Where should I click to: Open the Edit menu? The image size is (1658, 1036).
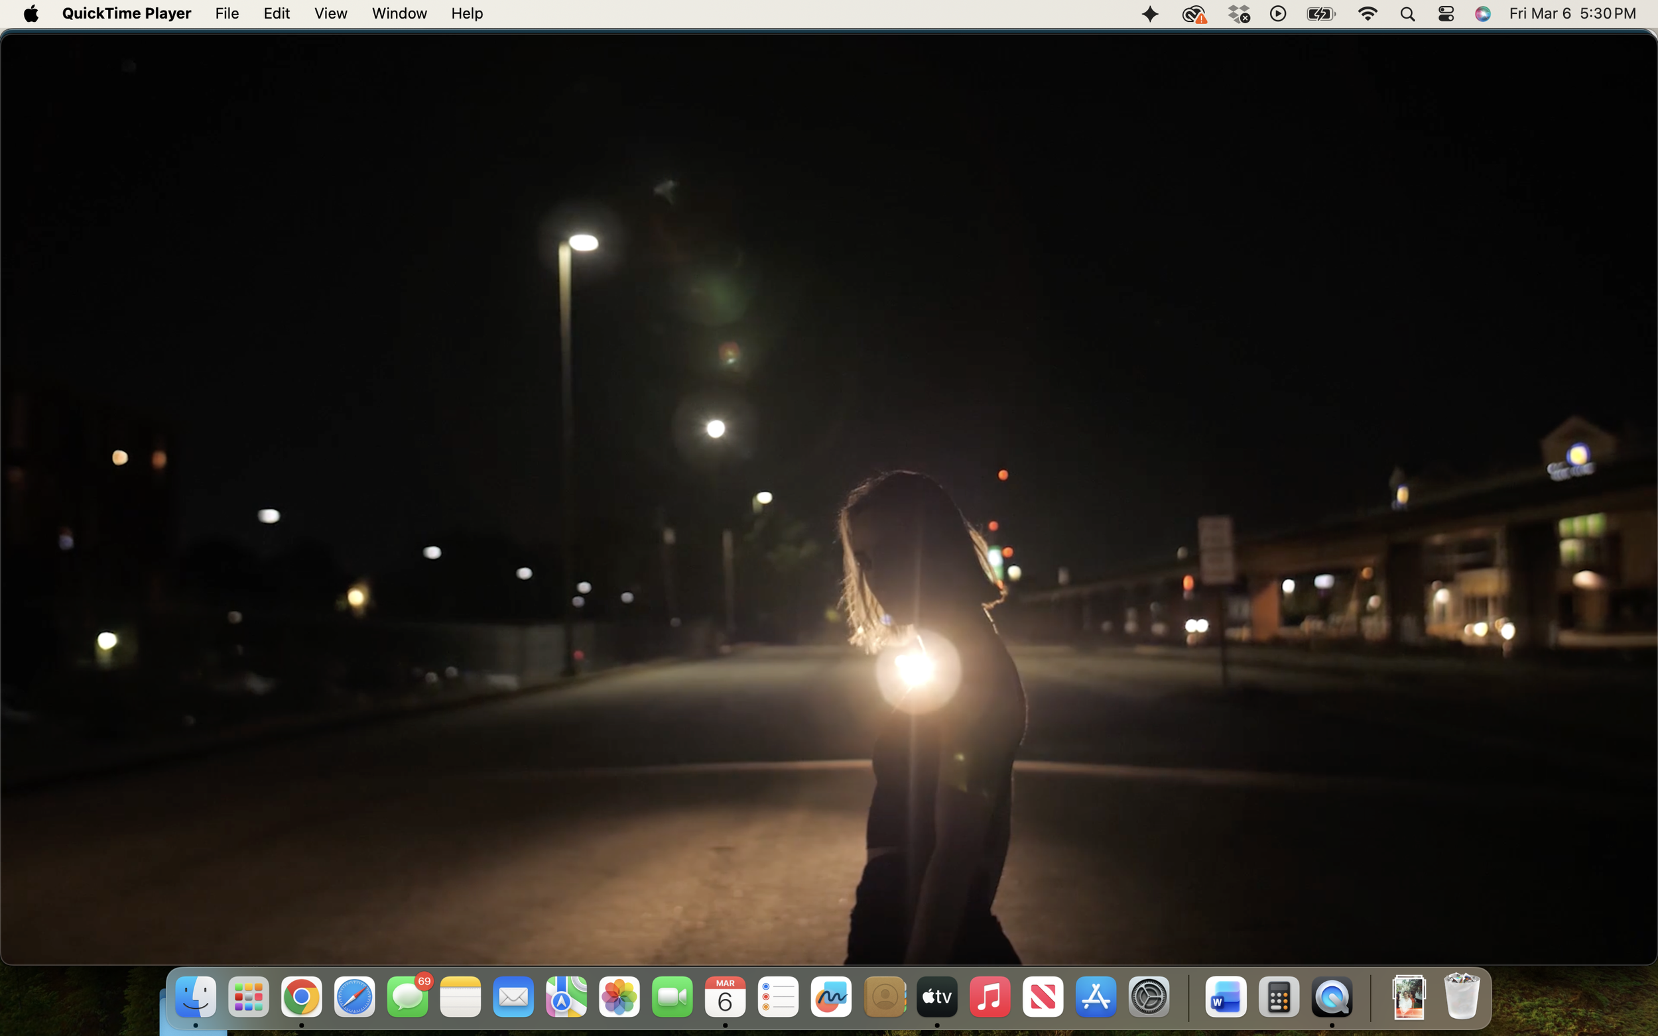click(x=276, y=14)
